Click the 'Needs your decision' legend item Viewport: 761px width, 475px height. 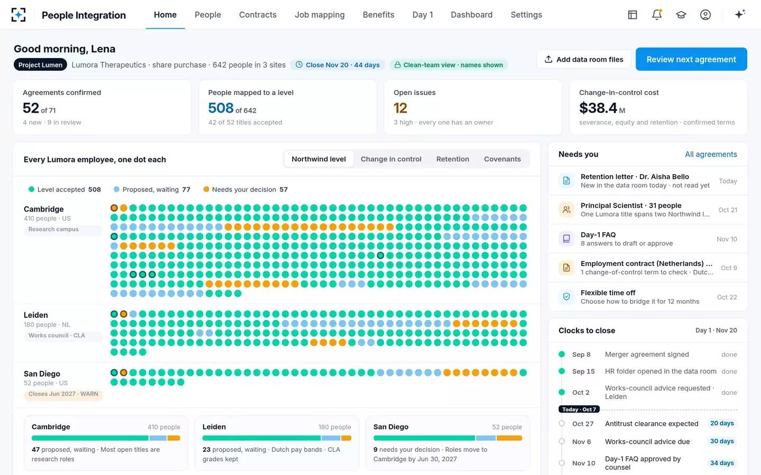[x=246, y=189]
